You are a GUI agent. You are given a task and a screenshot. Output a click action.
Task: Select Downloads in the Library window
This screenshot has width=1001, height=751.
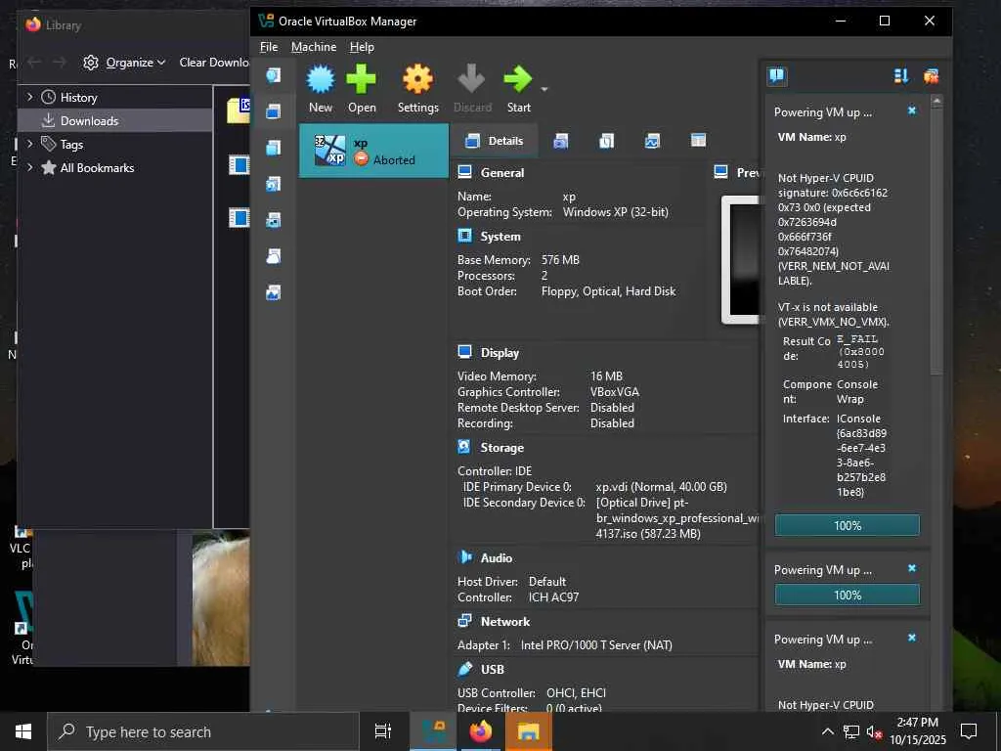coord(115,120)
